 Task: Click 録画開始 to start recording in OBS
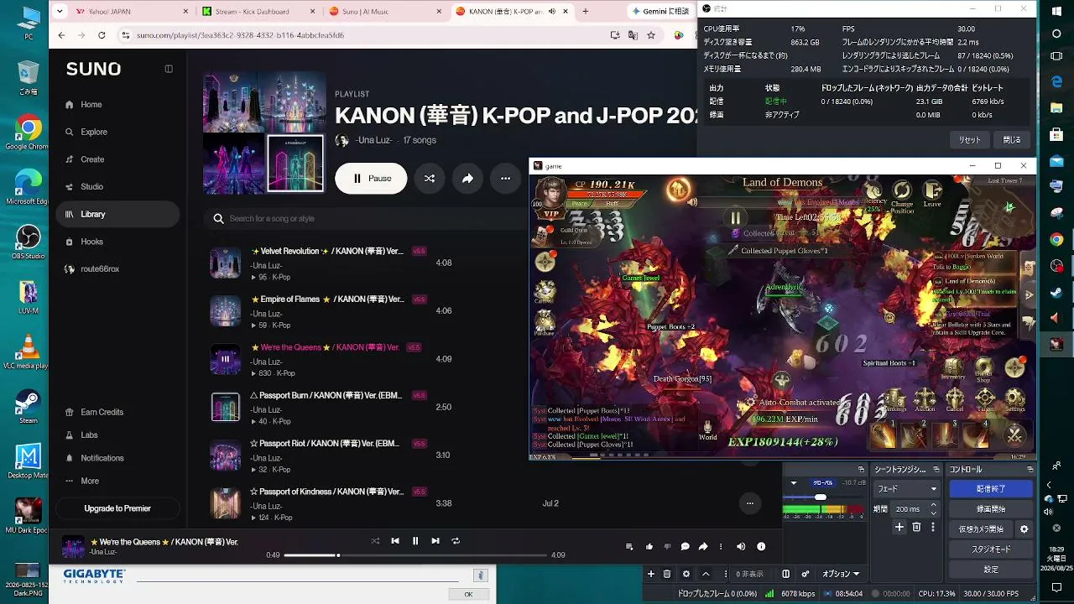point(991,509)
